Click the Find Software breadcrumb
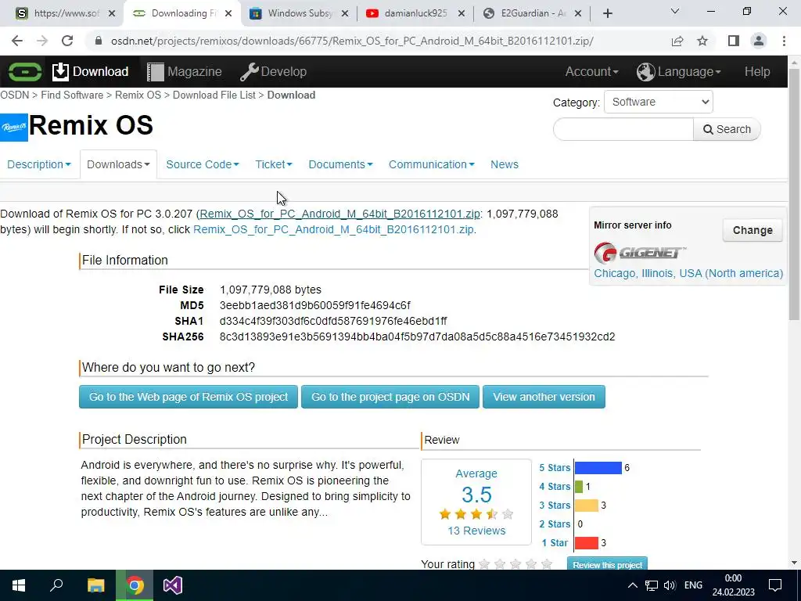The width and height of the screenshot is (801, 601). click(72, 95)
